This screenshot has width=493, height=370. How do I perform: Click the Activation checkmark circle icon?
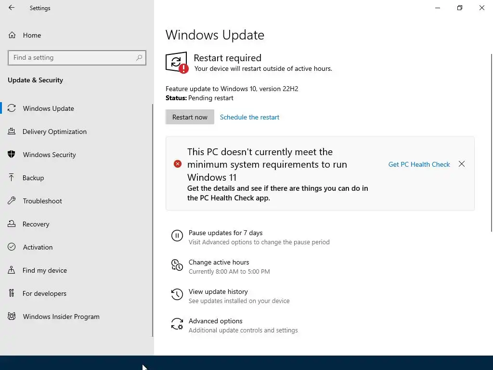tap(12, 247)
